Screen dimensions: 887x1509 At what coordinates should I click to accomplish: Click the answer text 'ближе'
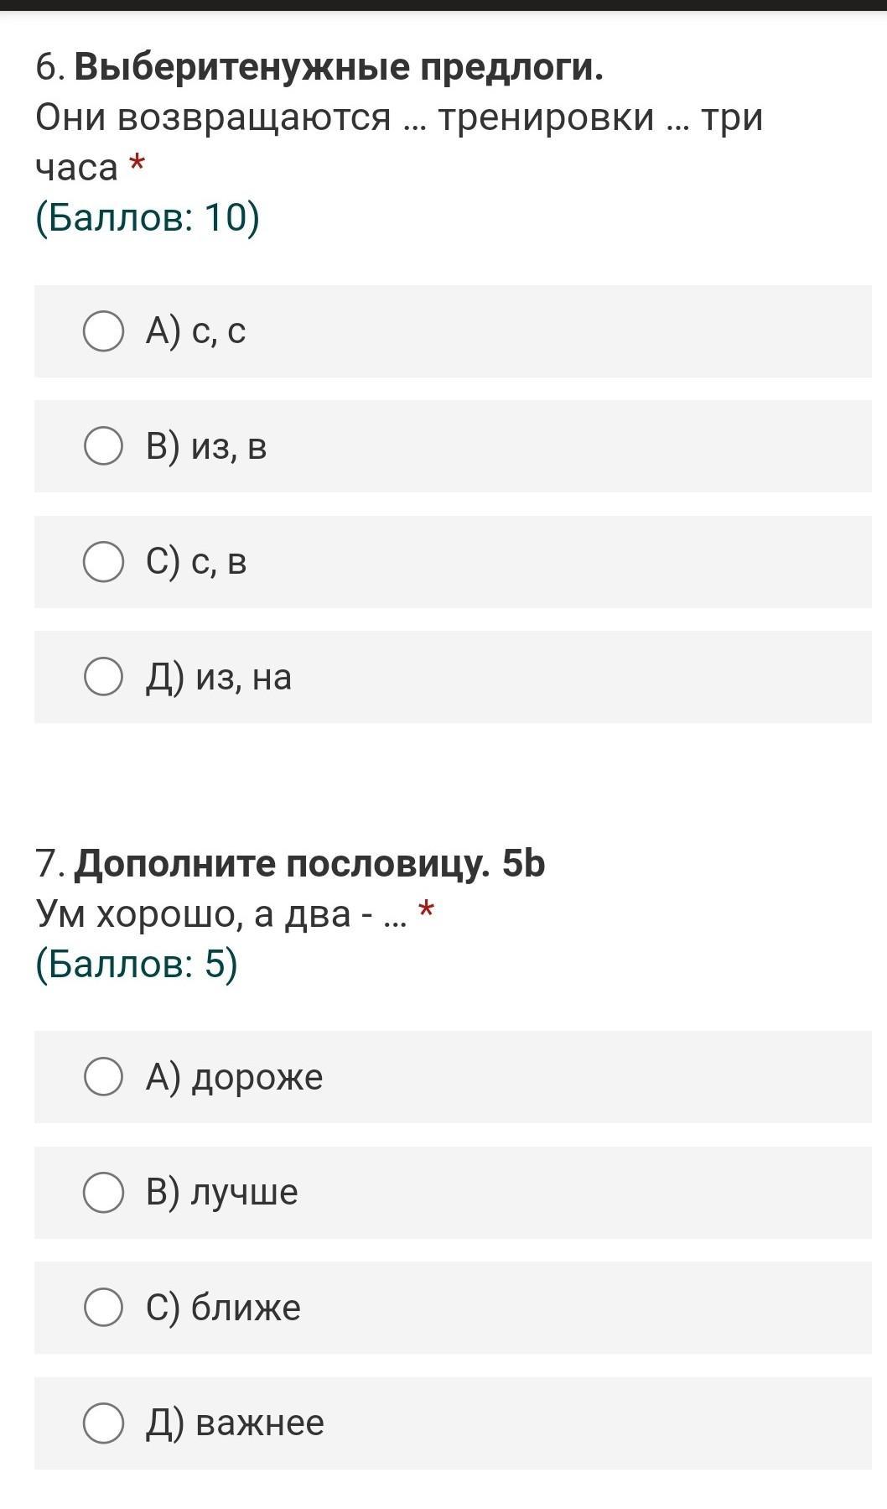(x=246, y=1308)
